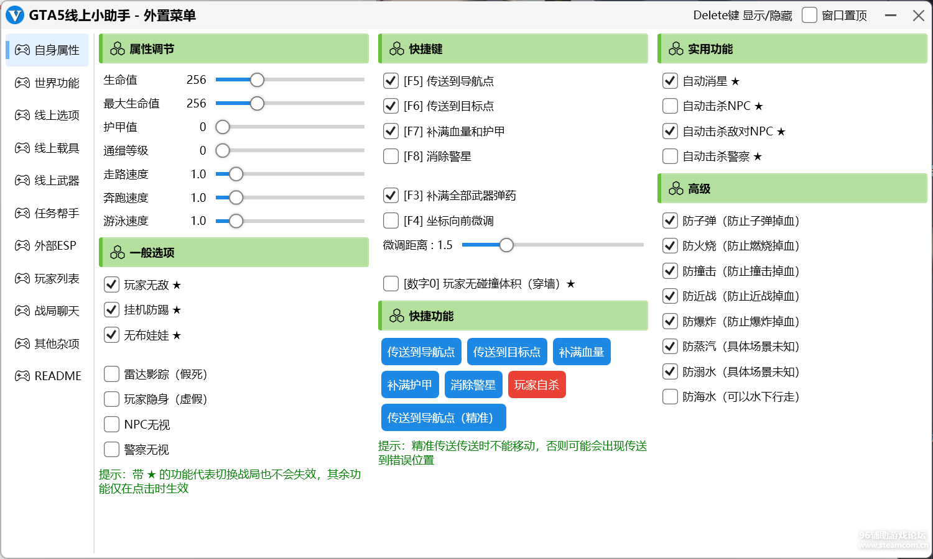Enable 防海水 water walking option
The width and height of the screenshot is (933, 559).
[x=670, y=397]
